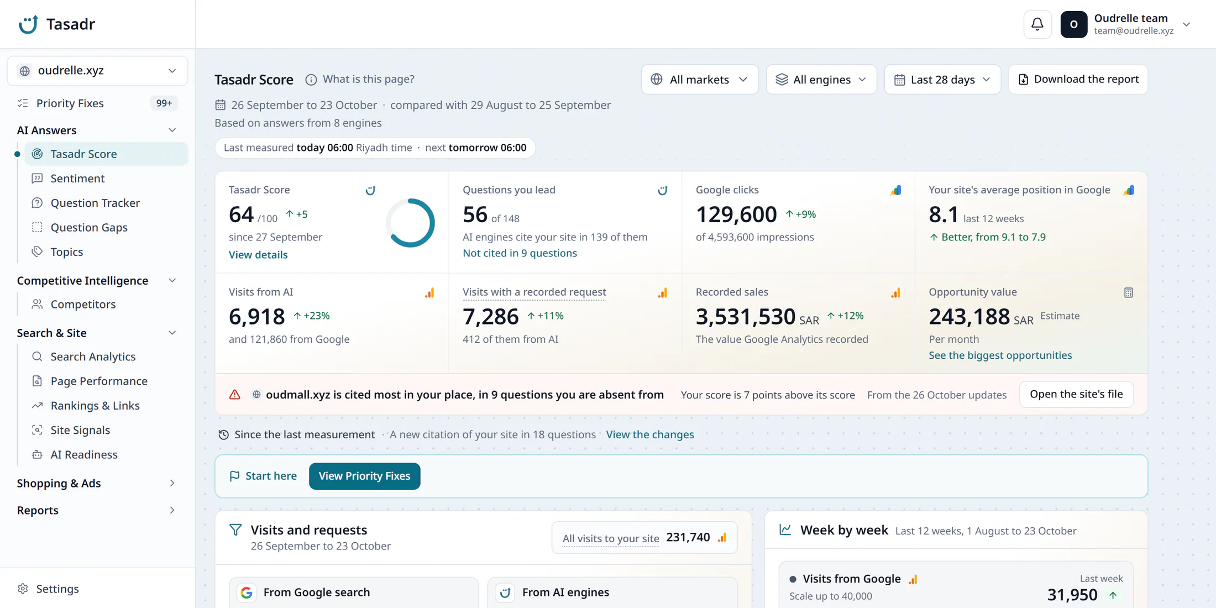Click View the changes link

650,435
